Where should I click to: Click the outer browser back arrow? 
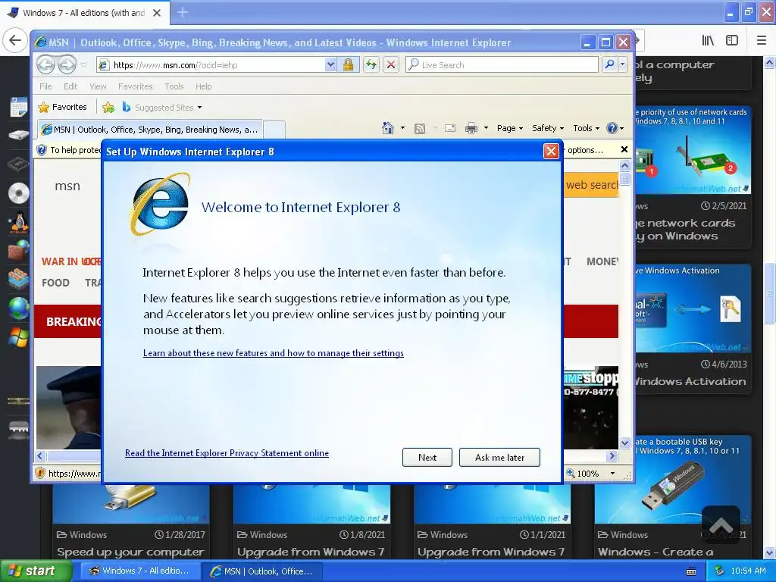point(15,40)
